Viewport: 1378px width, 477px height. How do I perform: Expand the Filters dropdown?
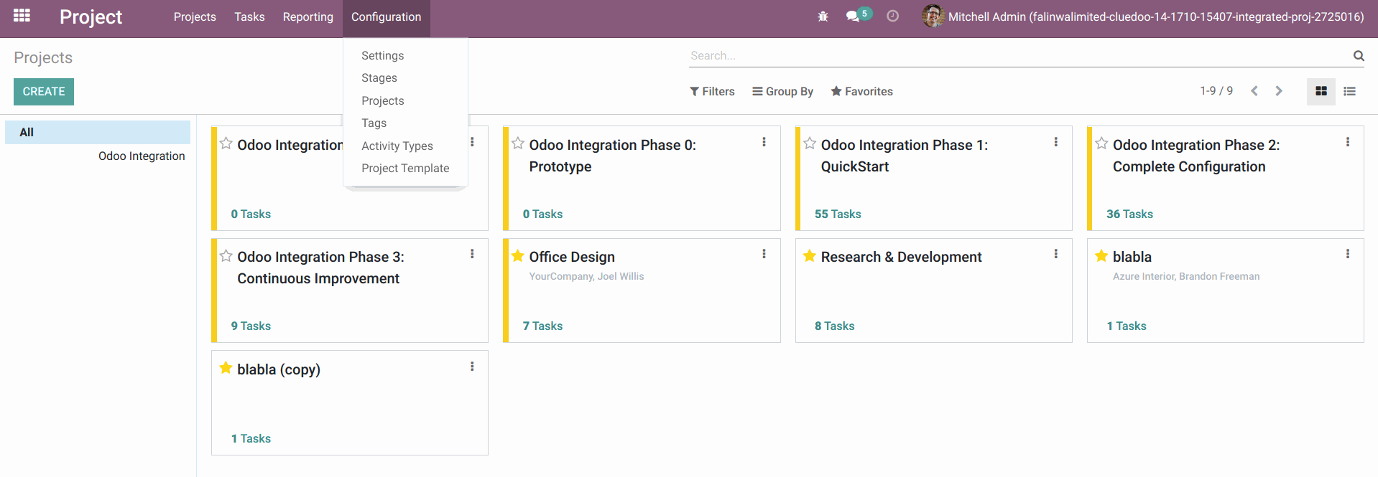click(712, 91)
